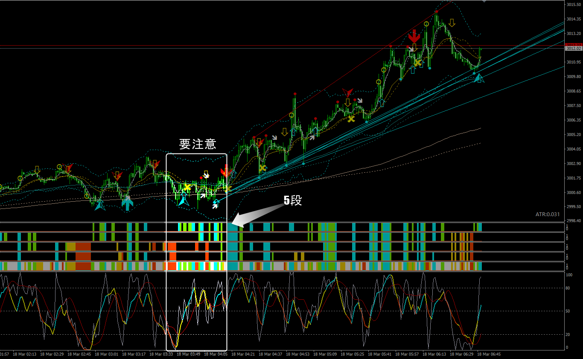Click time label 18 Mar 03:49

pyautogui.click(x=189, y=354)
